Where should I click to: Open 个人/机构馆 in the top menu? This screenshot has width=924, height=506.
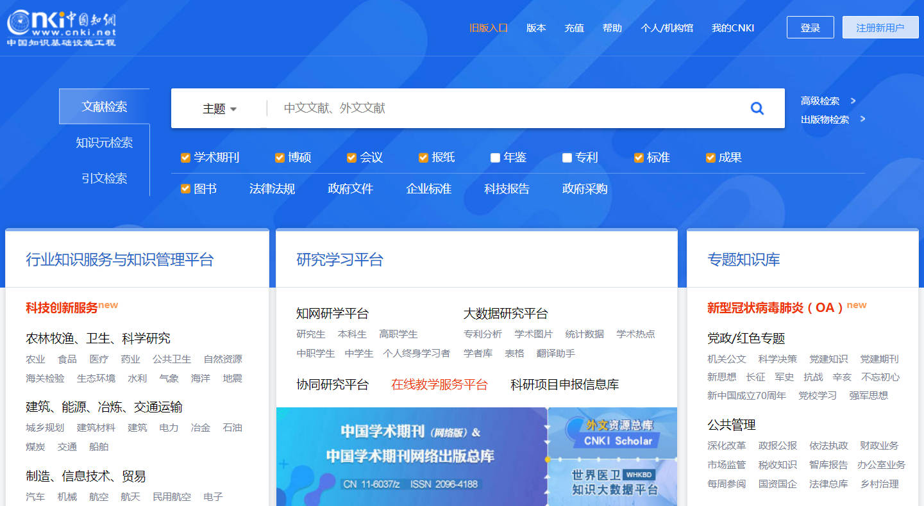[x=667, y=28]
